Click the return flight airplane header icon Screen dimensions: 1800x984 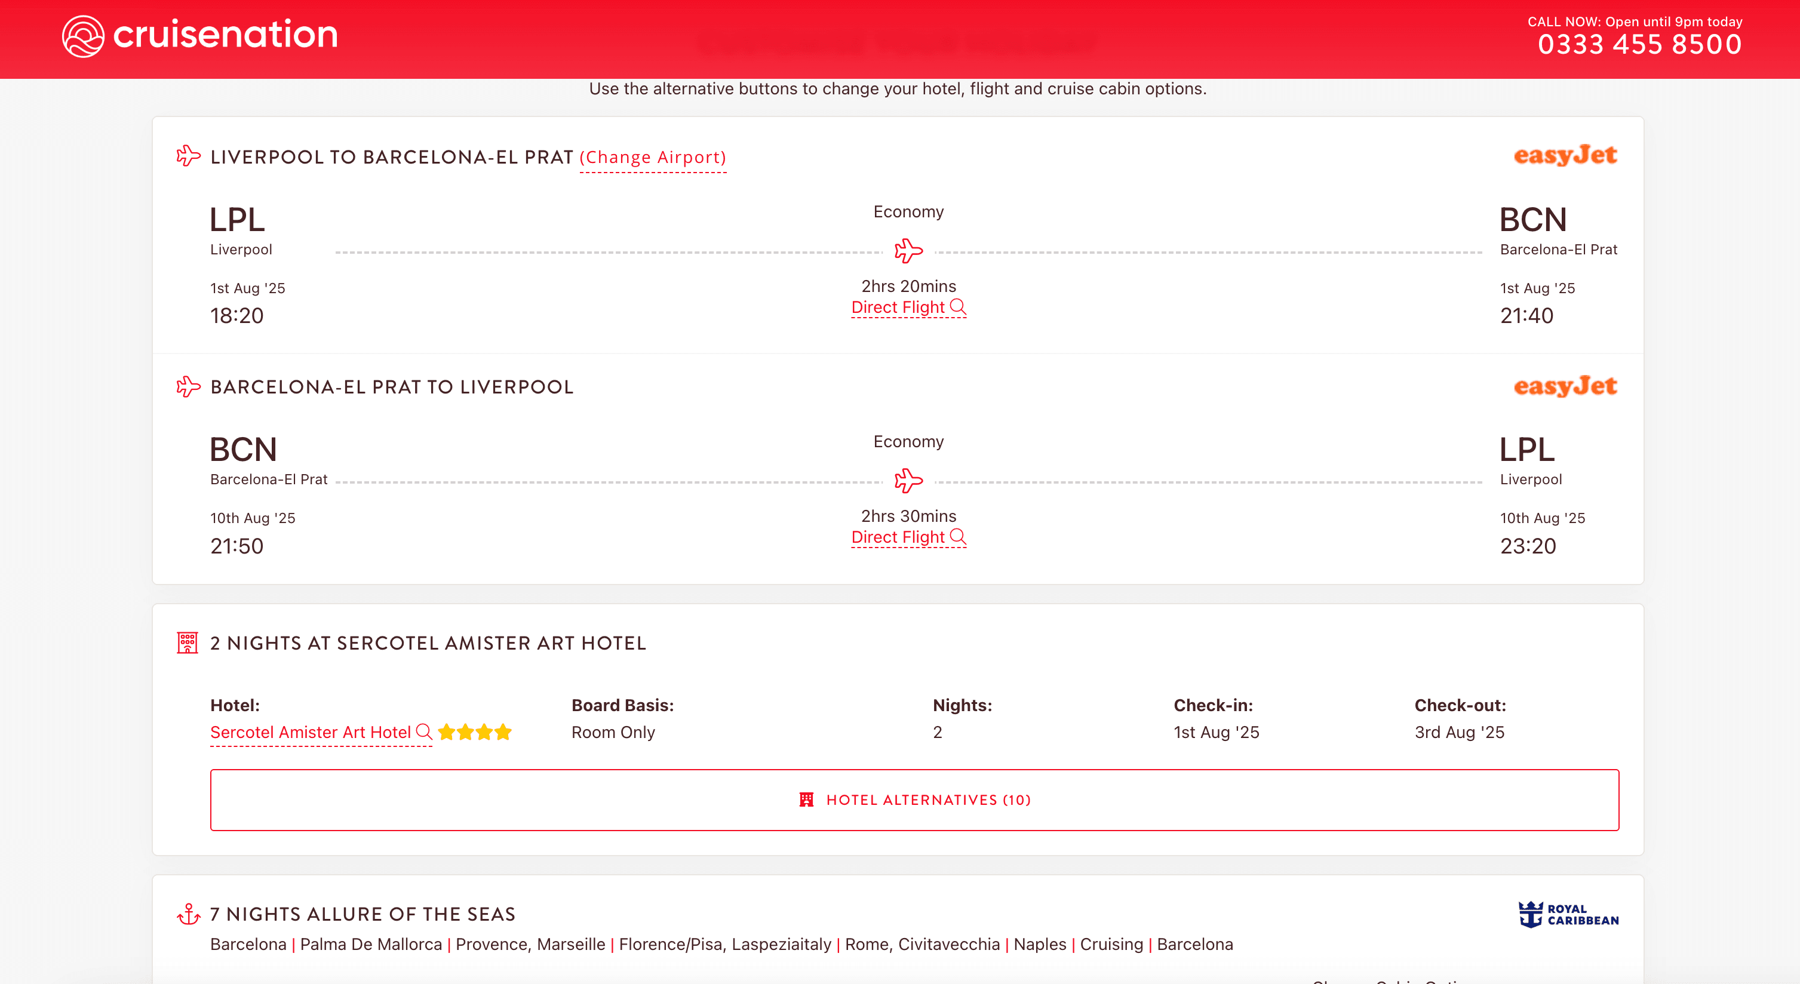[x=188, y=386]
